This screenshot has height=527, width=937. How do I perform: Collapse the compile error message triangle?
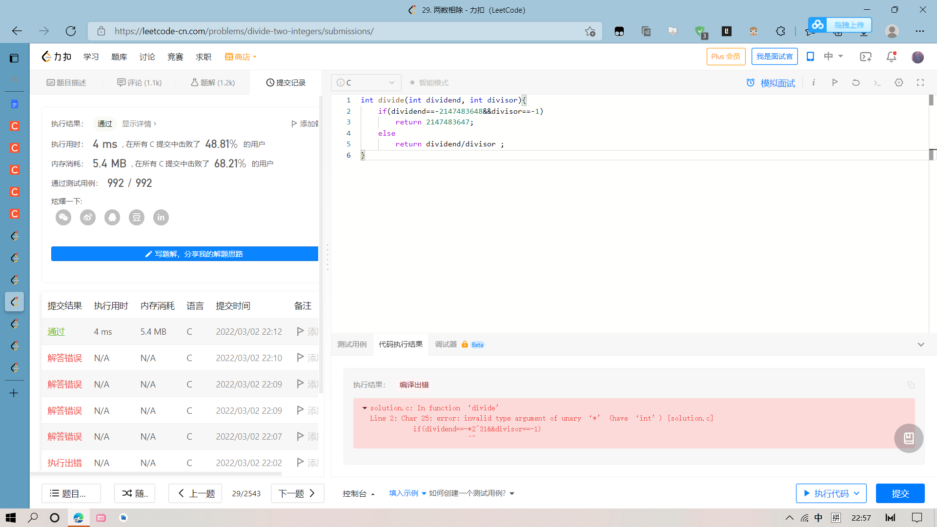[365, 408]
